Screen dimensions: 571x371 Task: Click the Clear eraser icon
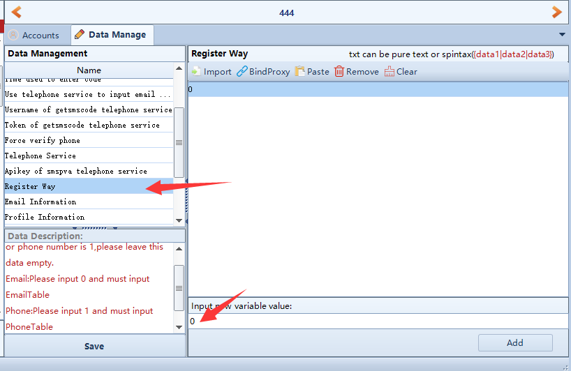[390, 71]
